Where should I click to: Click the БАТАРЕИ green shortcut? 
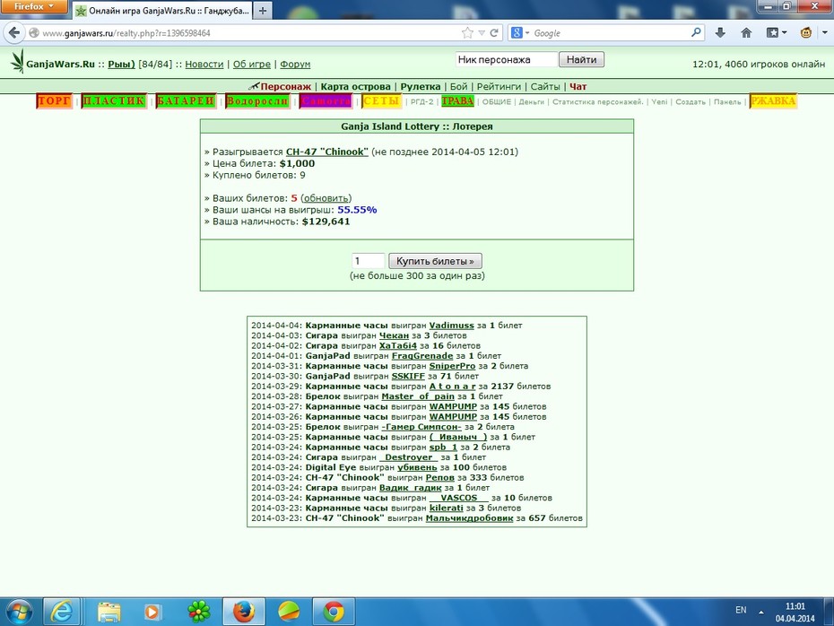click(187, 101)
